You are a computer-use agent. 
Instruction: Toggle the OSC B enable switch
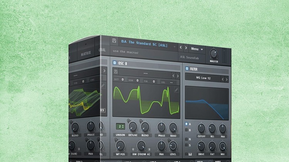[x=115, y=63]
